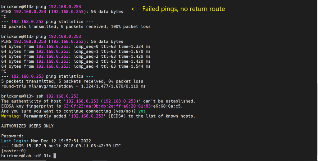This screenshot has height=161, width=318.
Task: Click the "Password:" prompt
Action: click(x=12, y=136)
